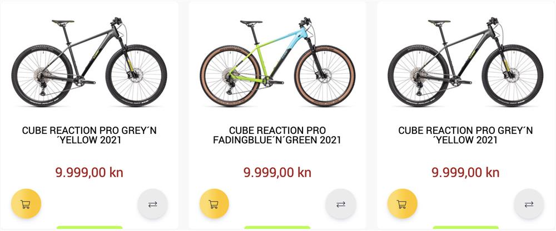Add Fadingblue'n'Green bike to cart

point(214,204)
